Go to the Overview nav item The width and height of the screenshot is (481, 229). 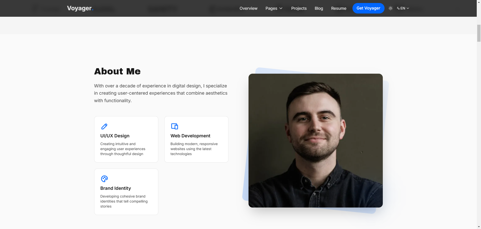coord(248,8)
